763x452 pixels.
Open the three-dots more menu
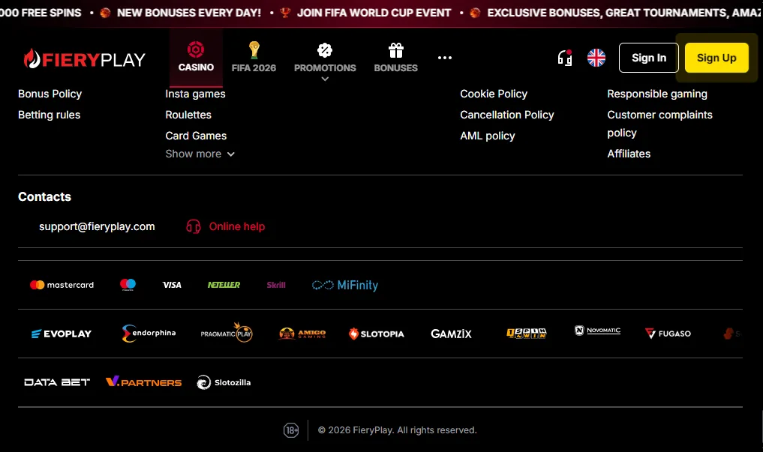pyautogui.click(x=444, y=58)
